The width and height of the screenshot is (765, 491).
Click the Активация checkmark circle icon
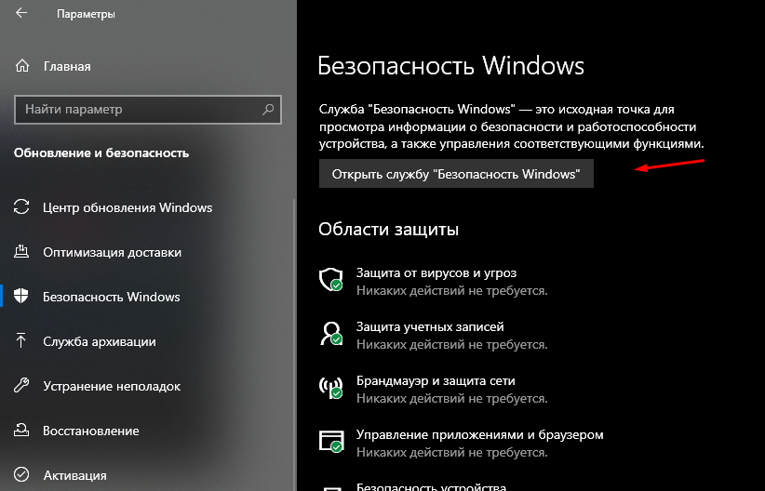pos(22,475)
